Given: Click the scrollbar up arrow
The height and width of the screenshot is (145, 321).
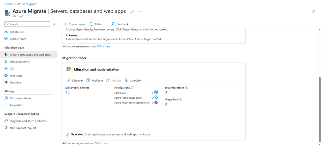Looking at the screenshot, I should pyautogui.click(x=319, y=30).
